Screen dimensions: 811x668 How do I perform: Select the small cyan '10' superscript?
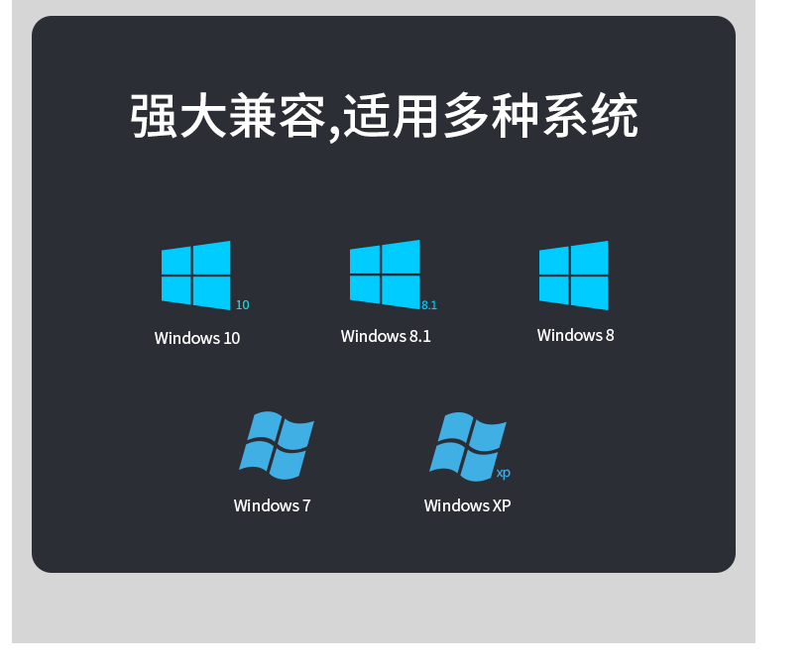(x=243, y=305)
